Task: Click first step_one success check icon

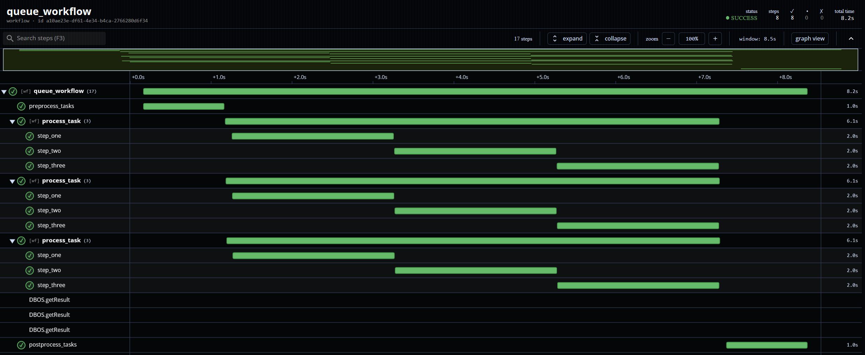Action: pos(30,136)
